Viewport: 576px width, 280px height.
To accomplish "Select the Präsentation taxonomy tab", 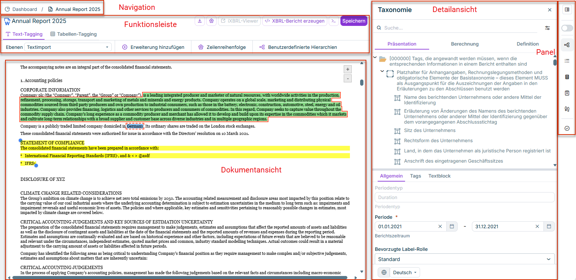I will (x=402, y=44).
